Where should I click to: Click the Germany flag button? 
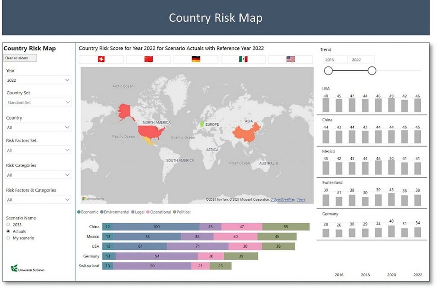(x=196, y=60)
